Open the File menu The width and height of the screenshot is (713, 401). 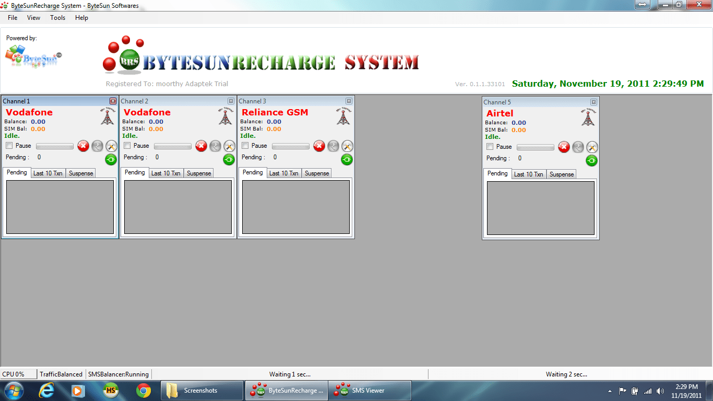[13, 18]
